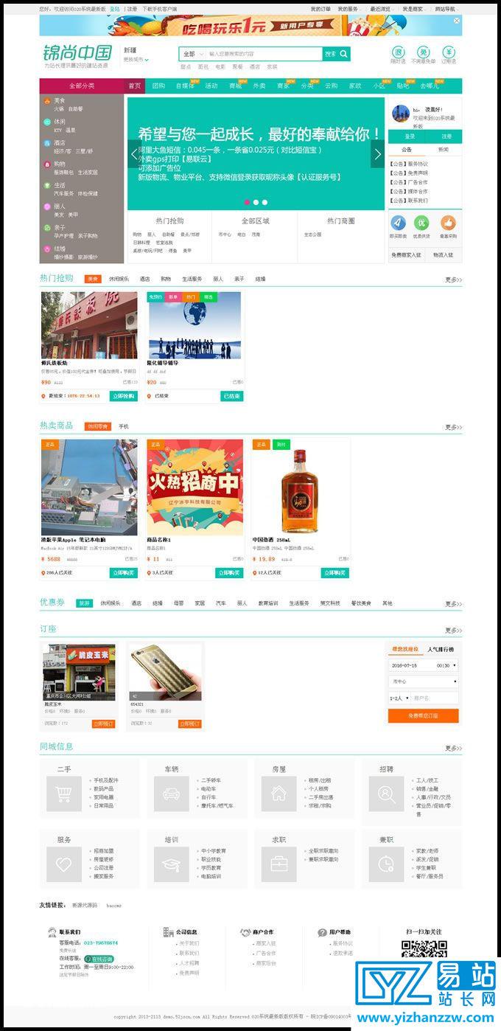Click the 在线咨询 chat button

[x=99, y=959]
